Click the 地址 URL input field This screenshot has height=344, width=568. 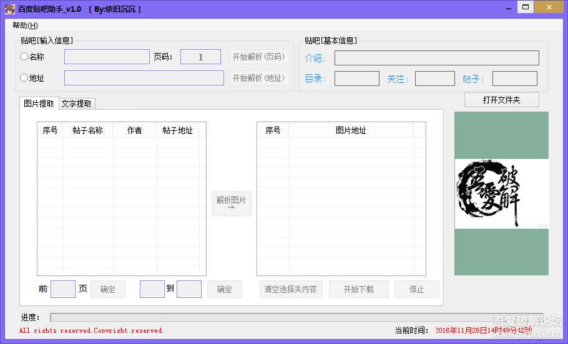(x=144, y=78)
